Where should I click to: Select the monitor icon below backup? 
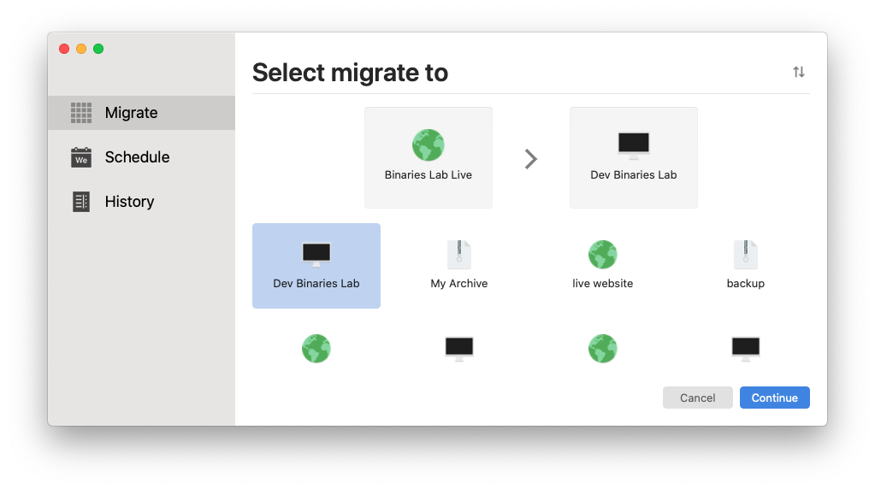click(746, 349)
